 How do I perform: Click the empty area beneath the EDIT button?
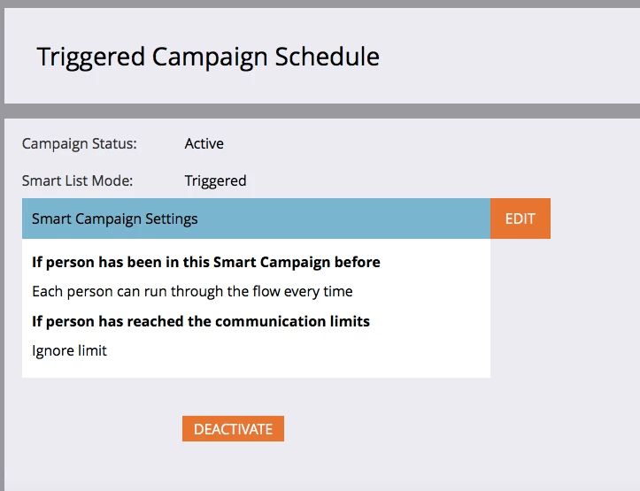point(520,308)
